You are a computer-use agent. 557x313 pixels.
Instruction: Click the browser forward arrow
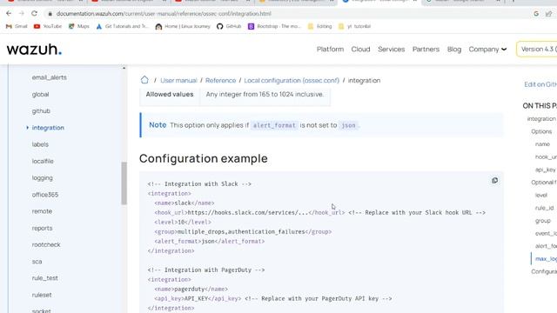(21, 14)
